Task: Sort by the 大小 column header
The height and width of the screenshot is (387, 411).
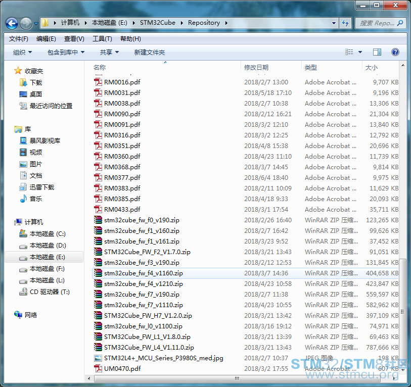Action: 371,68
